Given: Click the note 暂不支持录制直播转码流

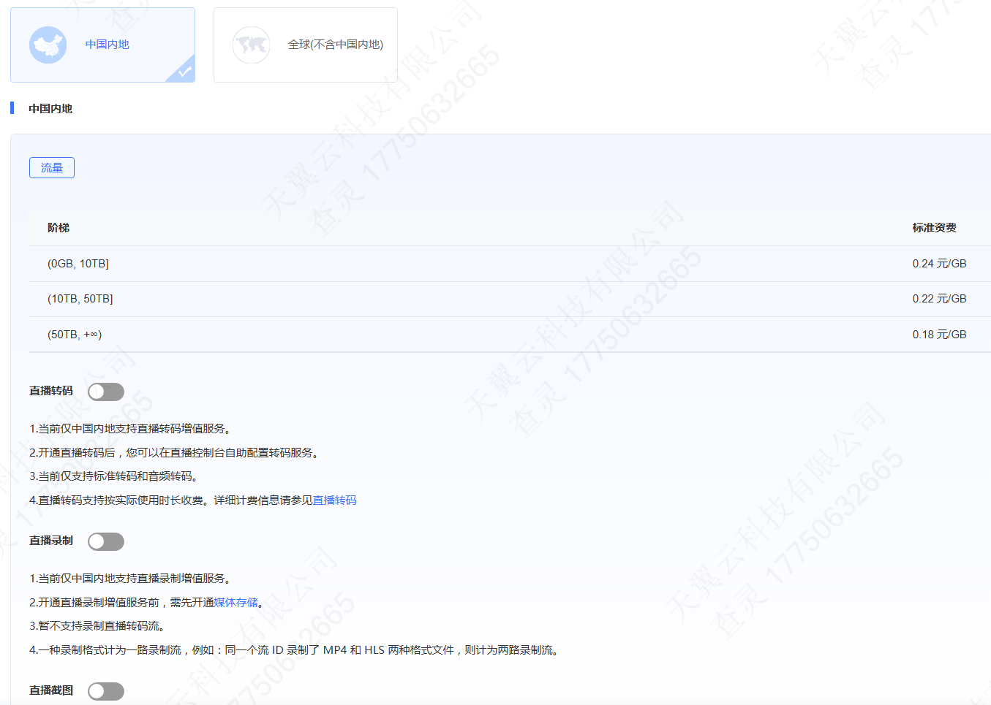Looking at the screenshot, I should (x=97, y=626).
